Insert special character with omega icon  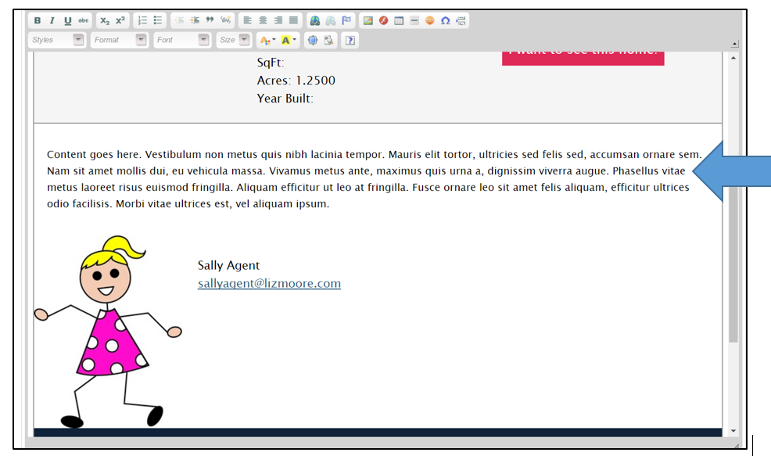pyautogui.click(x=445, y=21)
